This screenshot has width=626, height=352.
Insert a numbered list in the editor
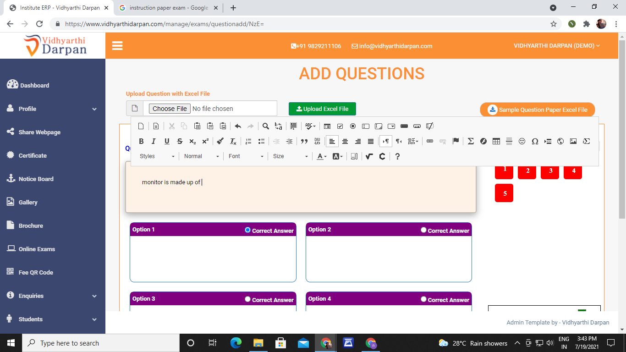coord(248,141)
